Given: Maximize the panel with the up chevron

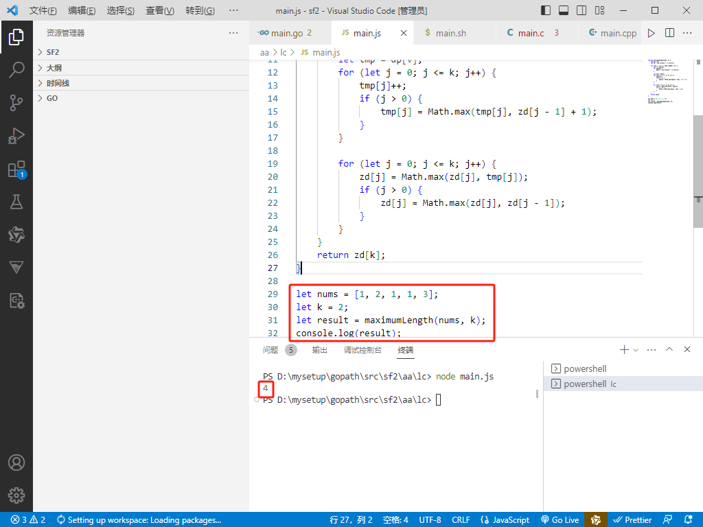Looking at the screenshot, I should [x=669, y=349].
